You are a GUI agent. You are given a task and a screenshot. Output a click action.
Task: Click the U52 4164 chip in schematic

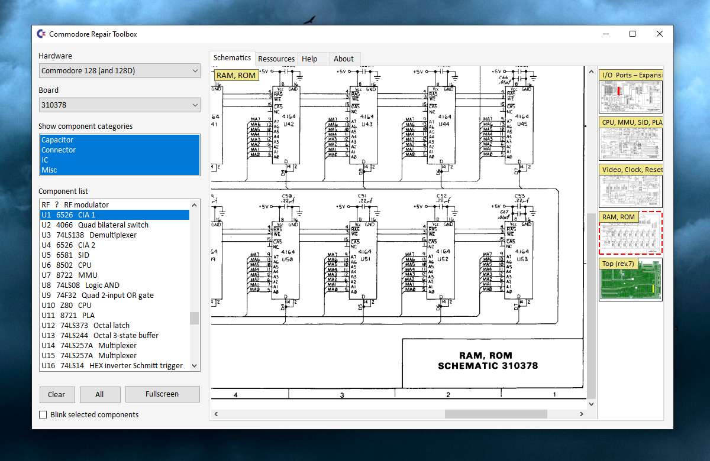tap(441, 260)
